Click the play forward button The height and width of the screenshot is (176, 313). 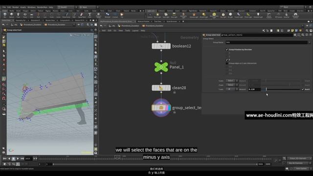(x=18, y=158)
